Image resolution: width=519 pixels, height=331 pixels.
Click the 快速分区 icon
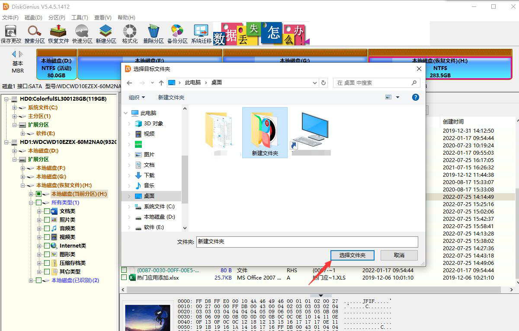(81, 33)
